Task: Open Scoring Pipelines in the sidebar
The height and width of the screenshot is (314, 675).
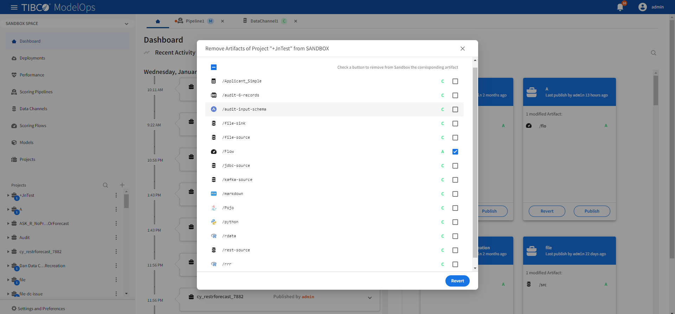Action: point(36,92)
